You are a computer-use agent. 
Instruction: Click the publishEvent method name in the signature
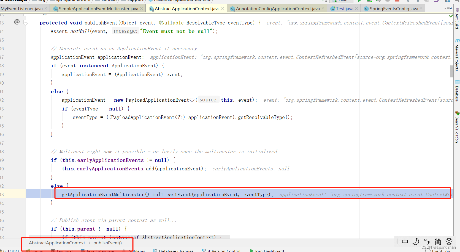[101, 23]
